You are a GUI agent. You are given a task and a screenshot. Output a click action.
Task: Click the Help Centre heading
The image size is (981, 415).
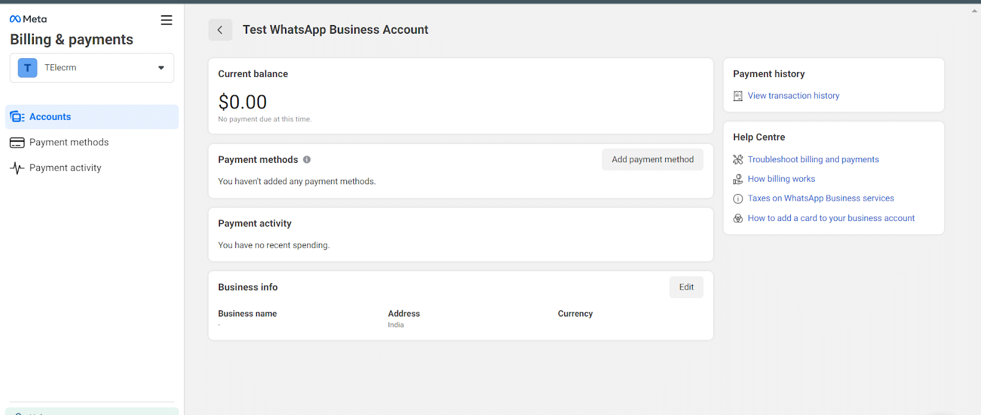click(x=759, y=137)
